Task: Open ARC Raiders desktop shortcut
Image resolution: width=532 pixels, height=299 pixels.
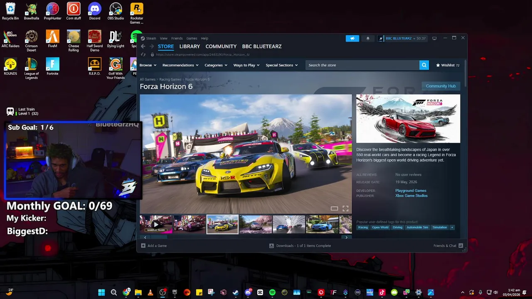Action: pos(10,39)
